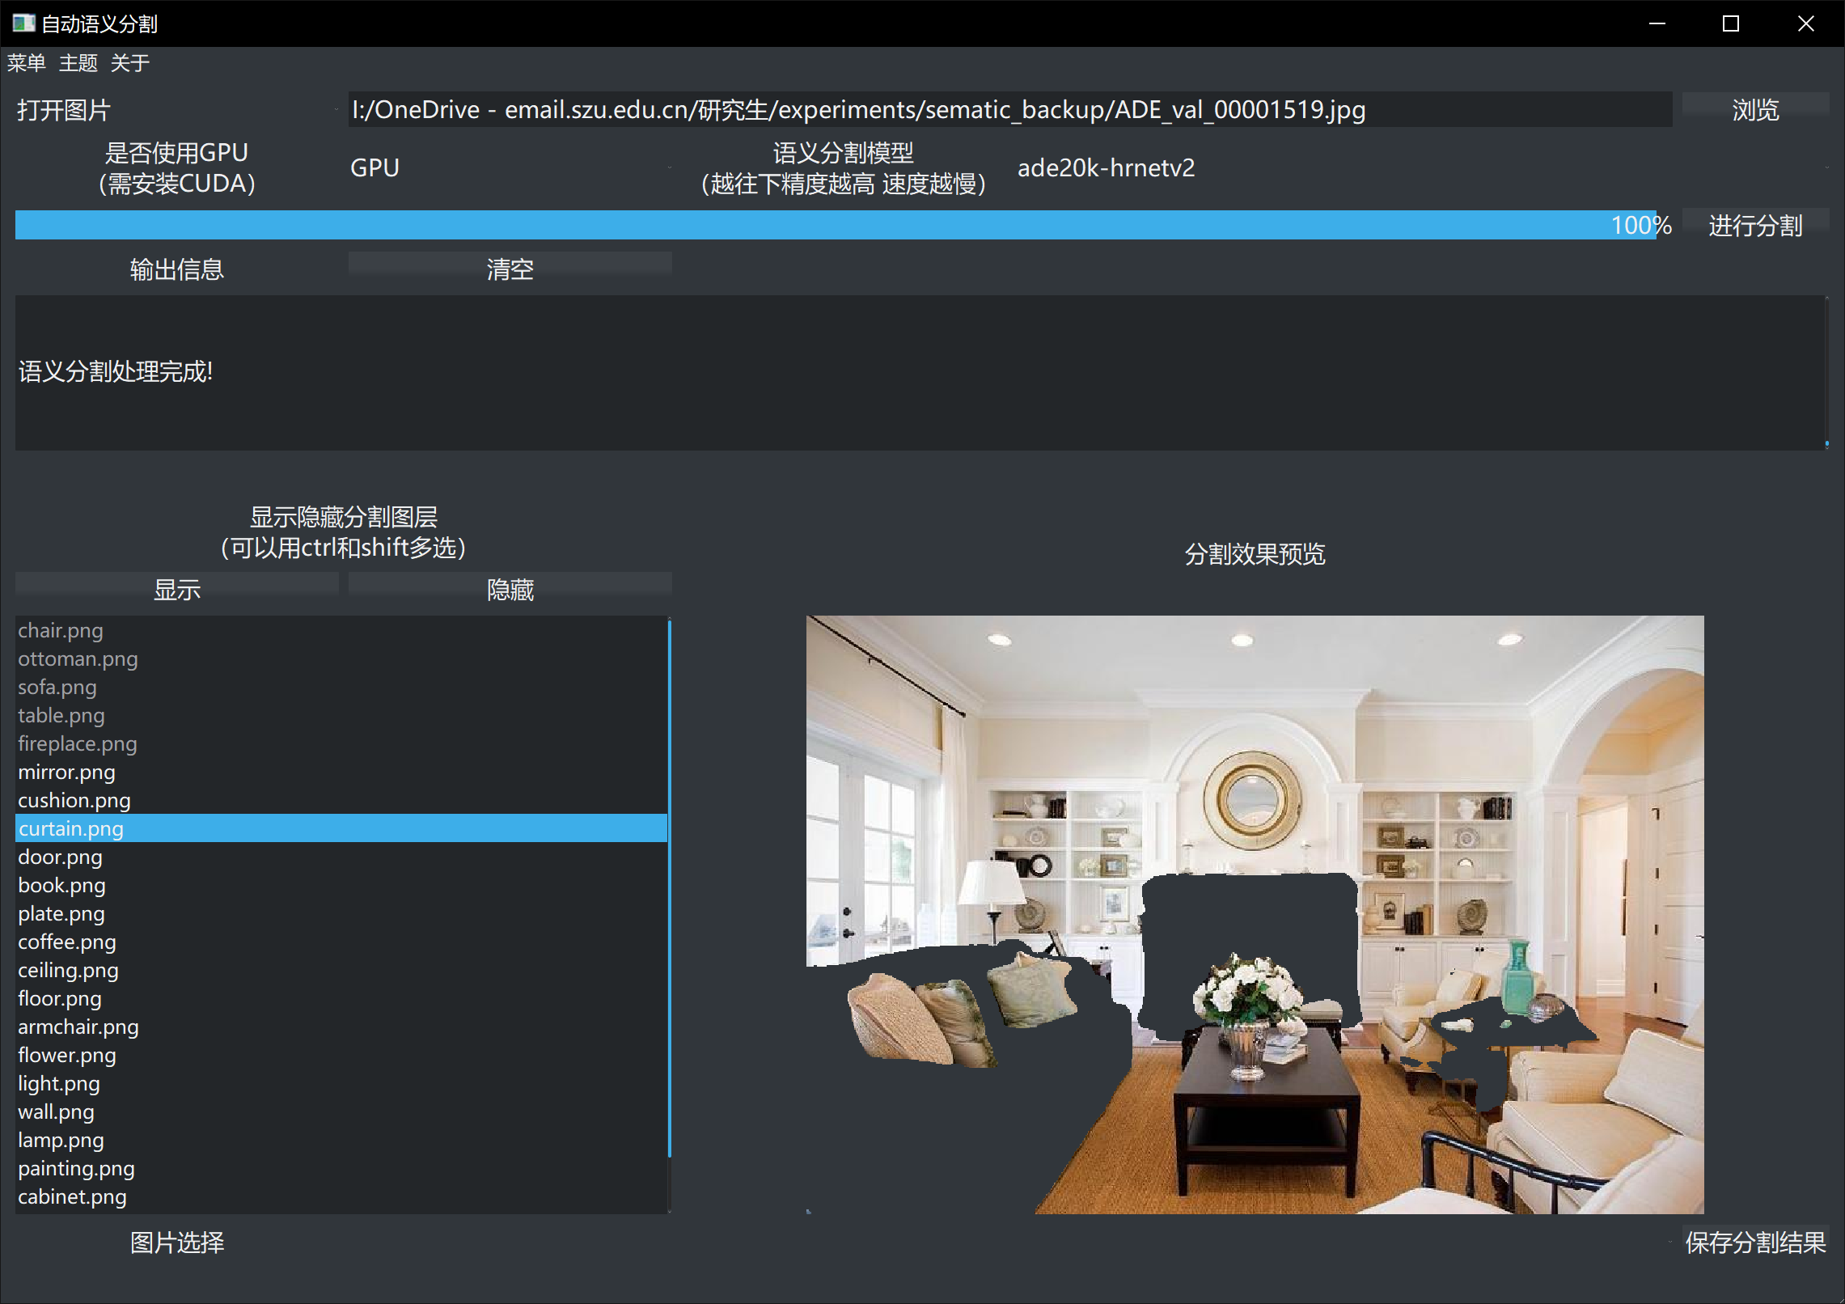Click the 隐藏 hide layers button

[510, 589]
